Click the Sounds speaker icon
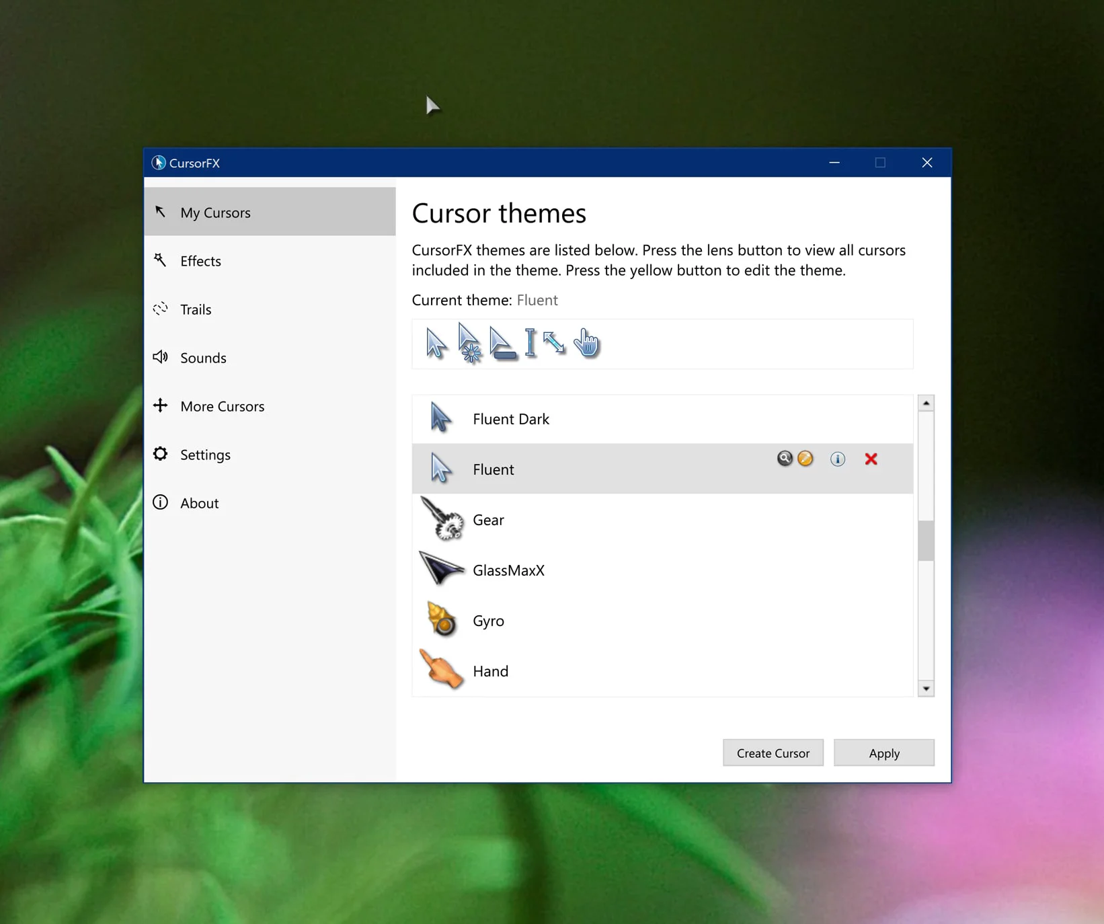Viewport: 1104px width, 924px height. point(160,357)
